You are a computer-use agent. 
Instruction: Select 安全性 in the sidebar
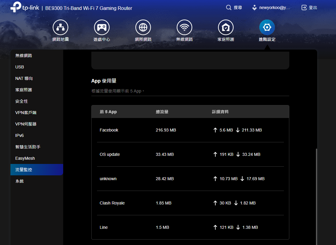click(37, 101)
